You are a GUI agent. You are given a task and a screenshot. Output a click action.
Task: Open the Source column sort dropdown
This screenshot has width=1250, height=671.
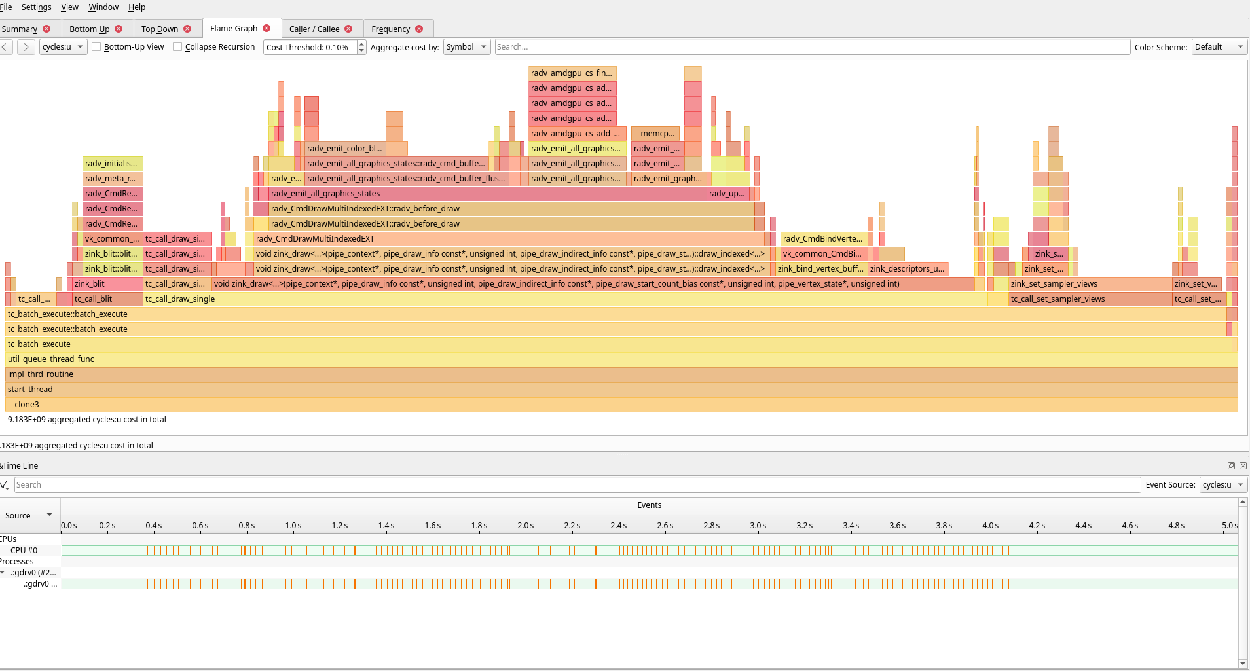coord(49,515)
